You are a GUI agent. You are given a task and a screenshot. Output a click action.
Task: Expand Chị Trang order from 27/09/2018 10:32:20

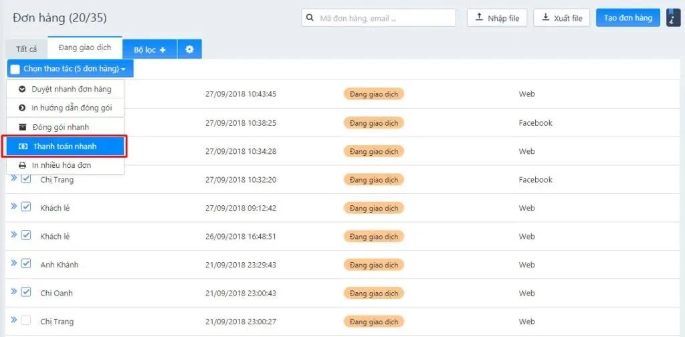pos(13,178)
